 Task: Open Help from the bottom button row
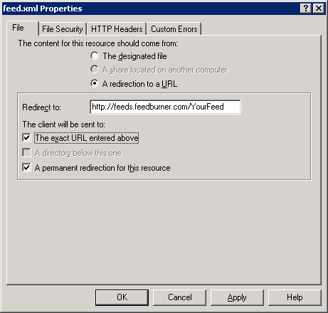[295, 297]
